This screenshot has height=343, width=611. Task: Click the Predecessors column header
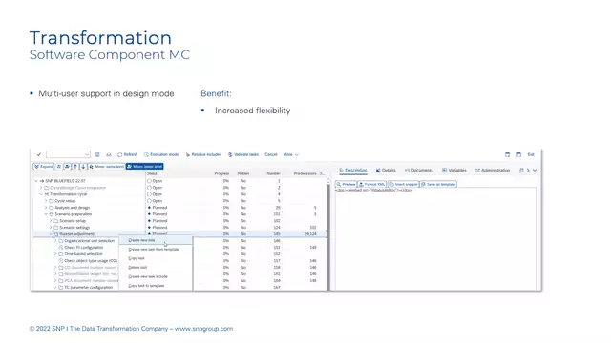pyautogui.click(x=305, y=173)
